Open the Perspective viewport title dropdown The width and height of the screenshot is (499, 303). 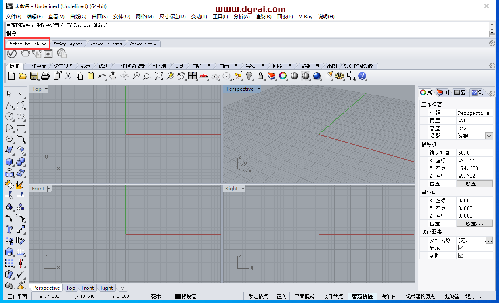point(258,89)
